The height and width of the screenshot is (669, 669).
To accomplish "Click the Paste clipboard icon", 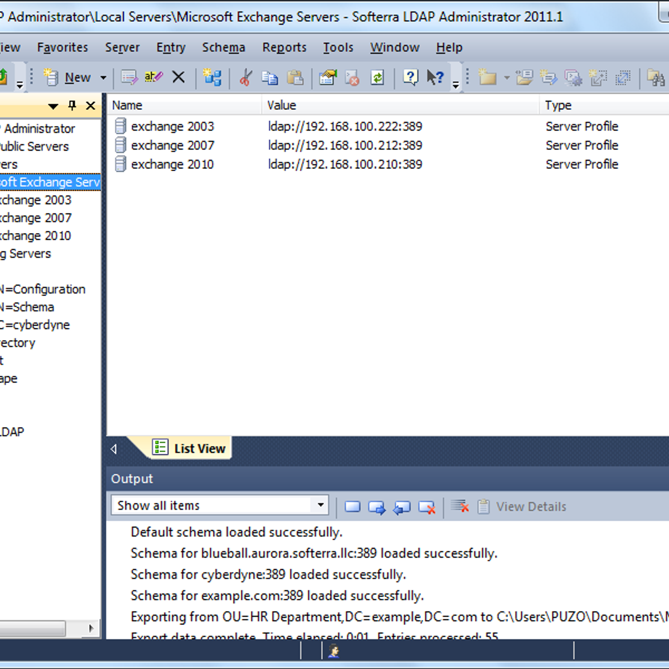I will tap(295, 77).
